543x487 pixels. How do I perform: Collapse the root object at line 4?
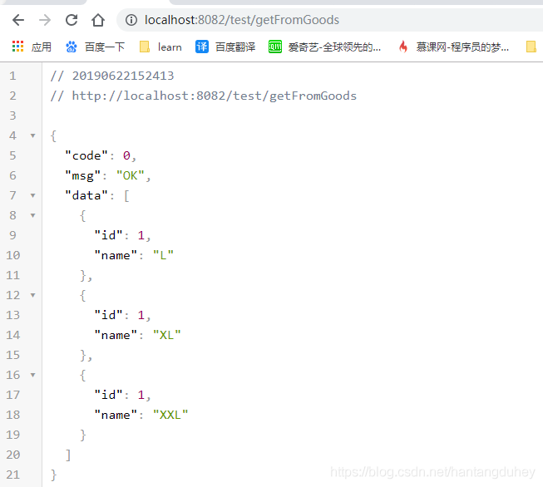coord(33,135)
